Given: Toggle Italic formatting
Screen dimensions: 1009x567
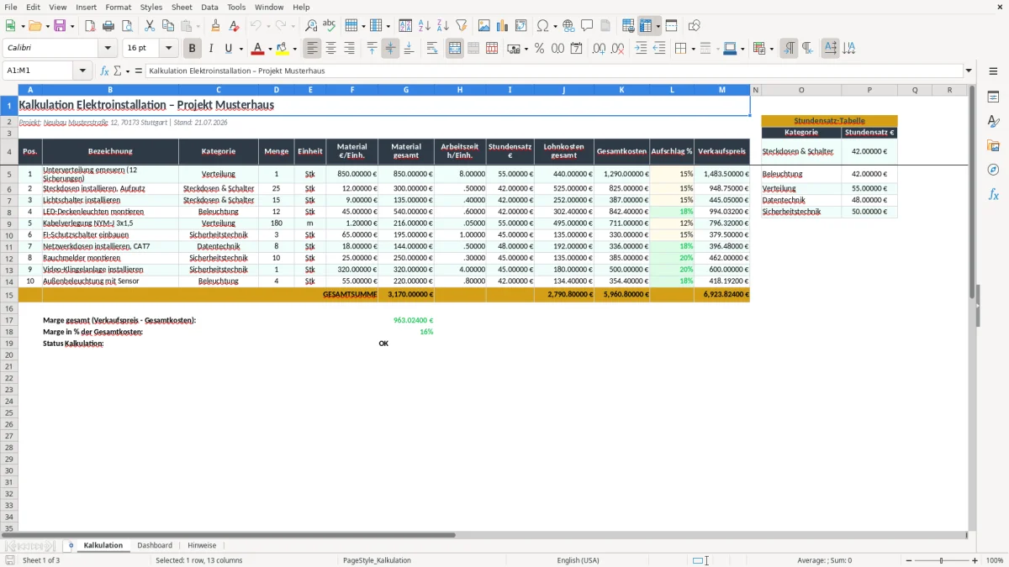Looking at the screenshot, I should [211, 49].
